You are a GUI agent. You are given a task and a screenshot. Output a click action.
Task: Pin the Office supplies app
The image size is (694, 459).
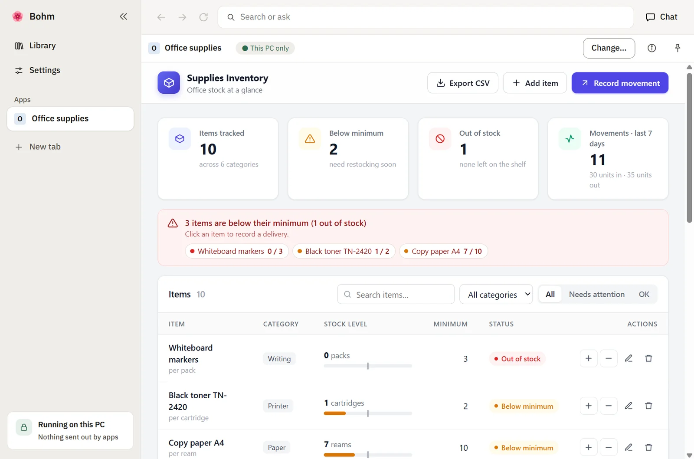[x=678, y=48]
